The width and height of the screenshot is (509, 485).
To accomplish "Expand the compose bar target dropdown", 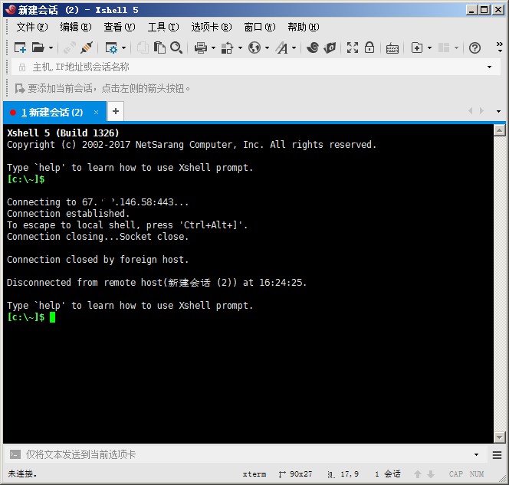I will click(x=476, y=454).
